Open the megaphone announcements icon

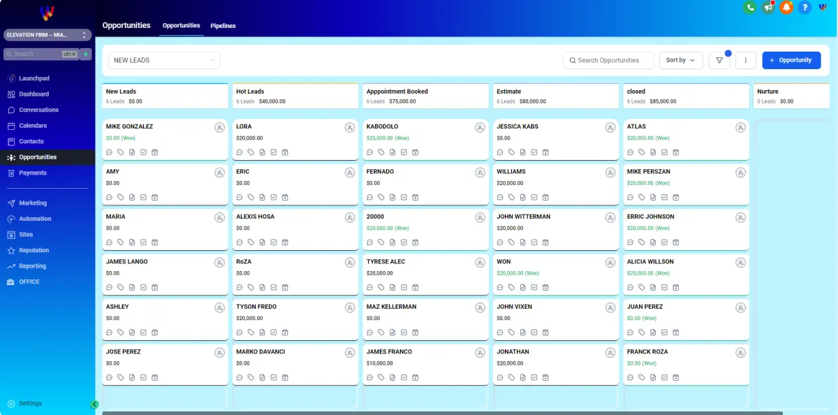pos(768,7)
